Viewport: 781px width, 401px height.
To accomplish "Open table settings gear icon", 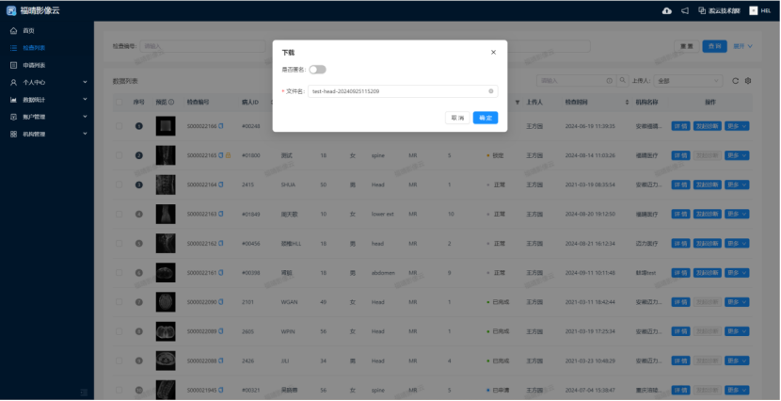I will click(x=748, y=81).
